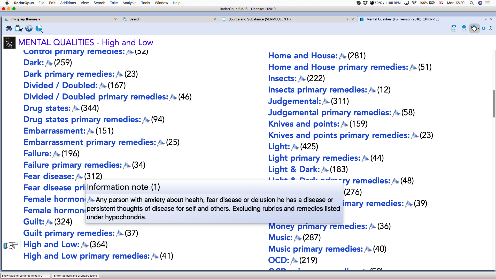496x279 pixels.
Task: Open the Wi-Fi status menu
Action: 414,3
